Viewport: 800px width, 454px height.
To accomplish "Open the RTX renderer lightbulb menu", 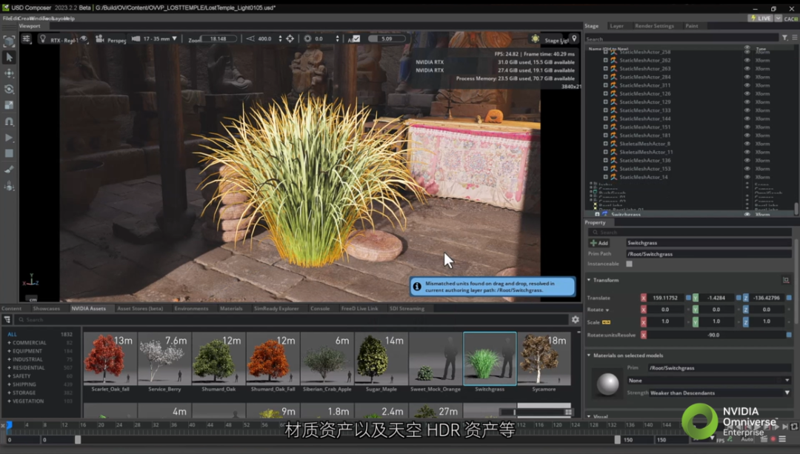I will [x=43, y=39].
